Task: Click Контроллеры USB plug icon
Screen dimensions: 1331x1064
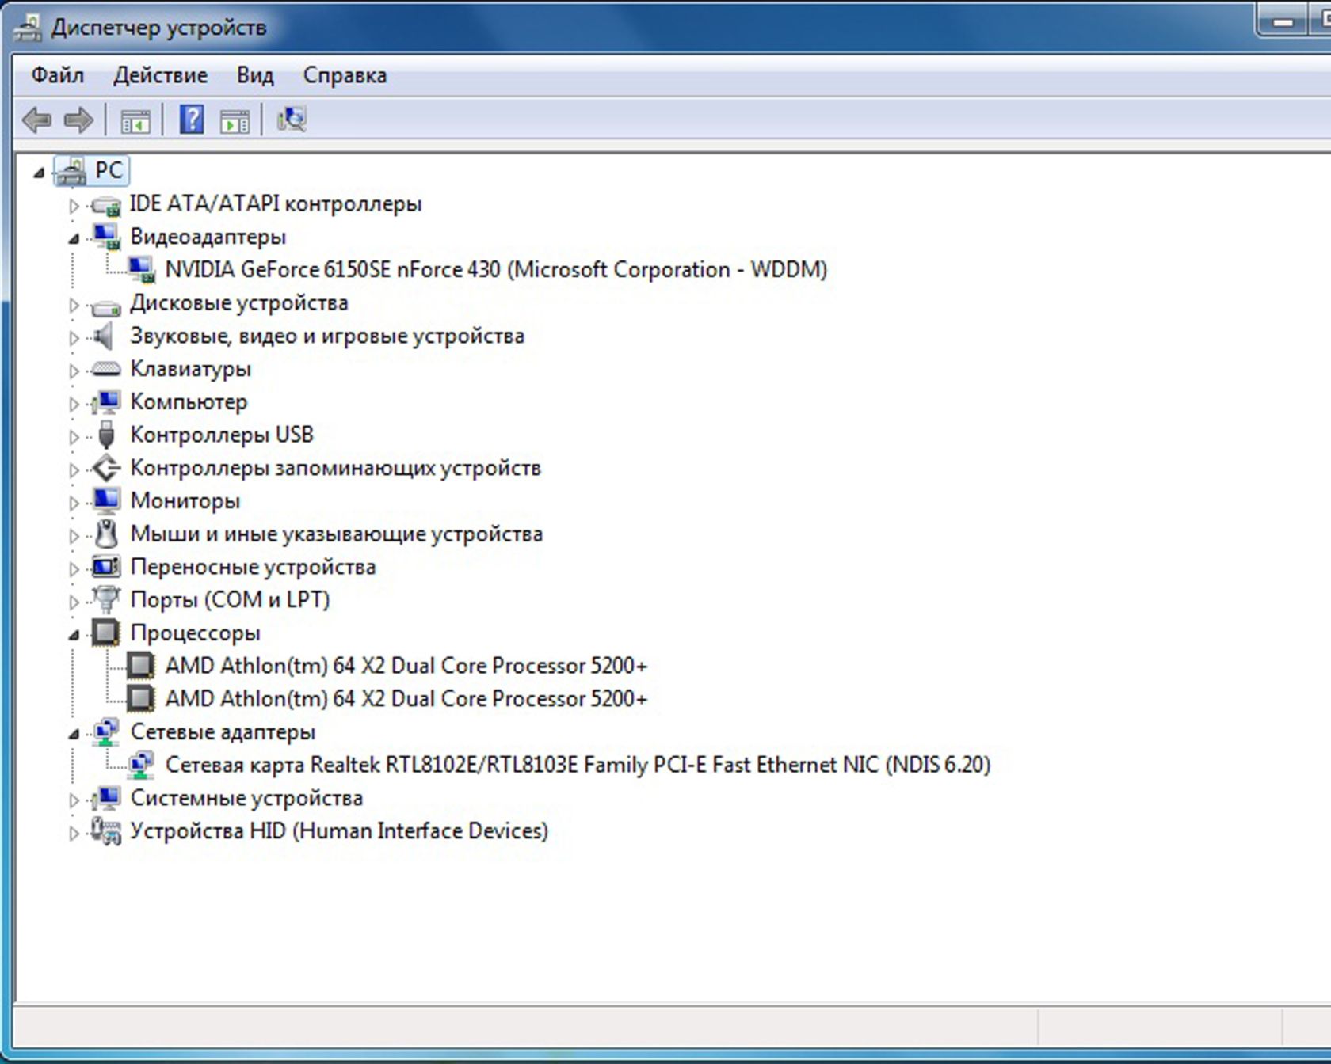Action: 106,435
